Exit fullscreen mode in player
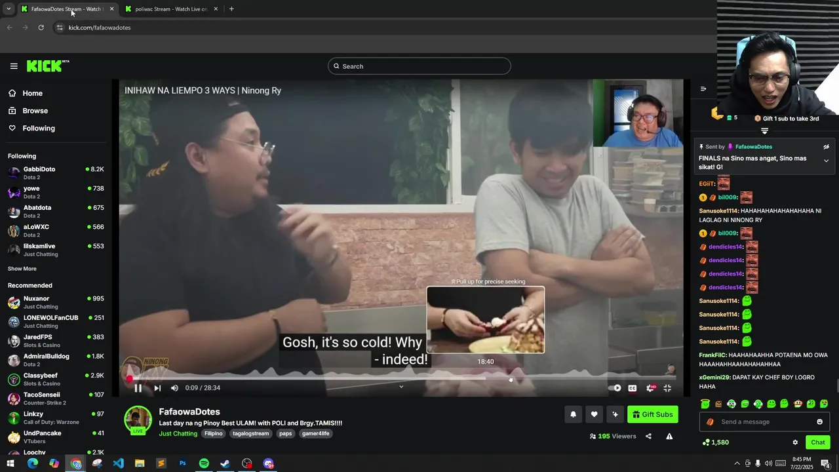 (x=667, y=388)
